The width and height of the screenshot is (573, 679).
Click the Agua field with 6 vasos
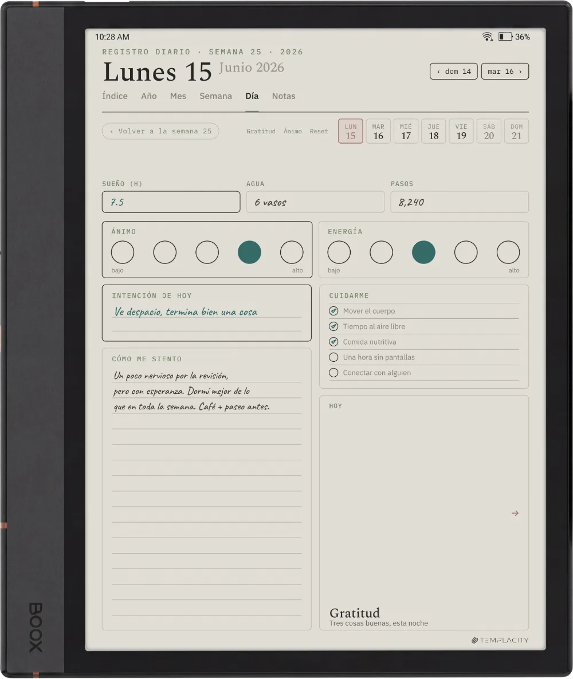[x=316, y=202]
